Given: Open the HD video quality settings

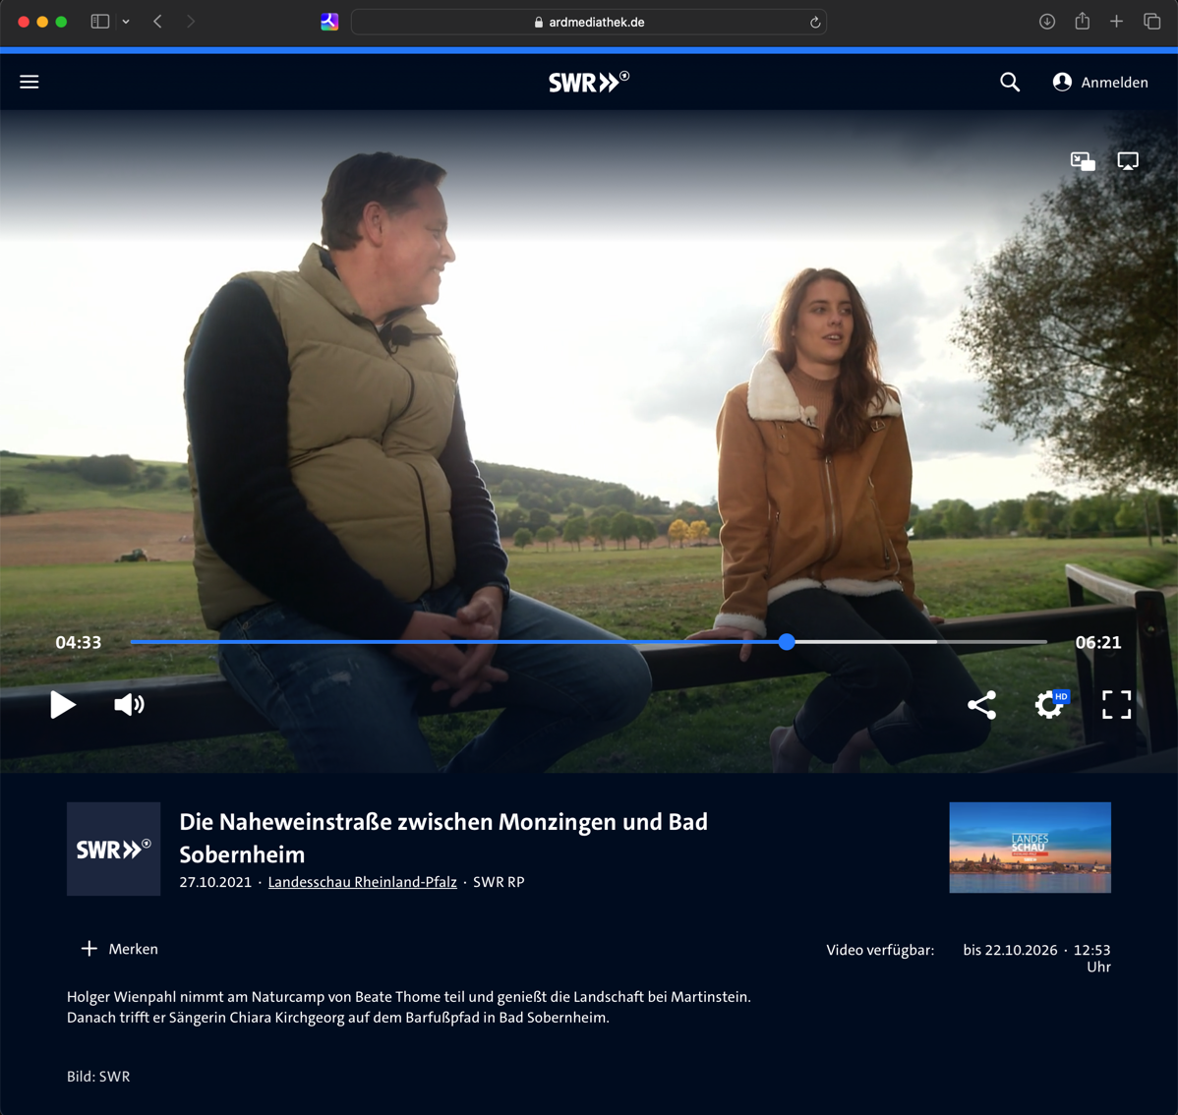Looking at the screenshot, I should tap(1050, 704).
